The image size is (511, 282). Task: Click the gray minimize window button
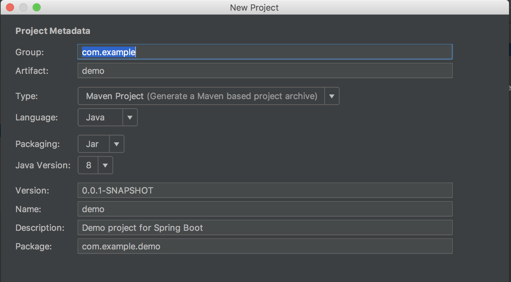point(23,7)
